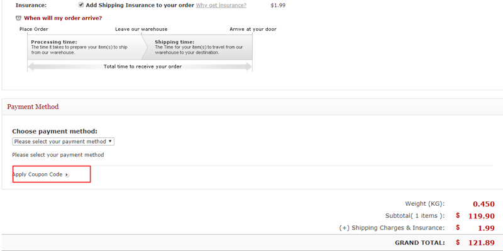Image resolution: width=503 pixels, height=251 pixels.
Task: Click the small arrow icon after Apply Coupon Code
Action: pos(67,174)
